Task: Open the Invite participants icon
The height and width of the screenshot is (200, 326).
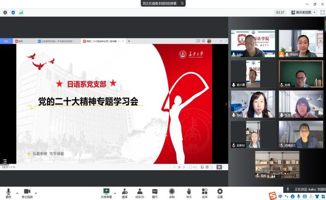Action: 125,193
